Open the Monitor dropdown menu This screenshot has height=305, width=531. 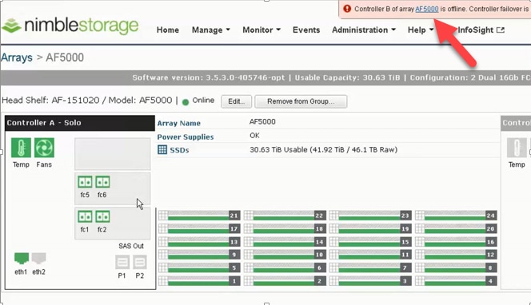[261, 30]
